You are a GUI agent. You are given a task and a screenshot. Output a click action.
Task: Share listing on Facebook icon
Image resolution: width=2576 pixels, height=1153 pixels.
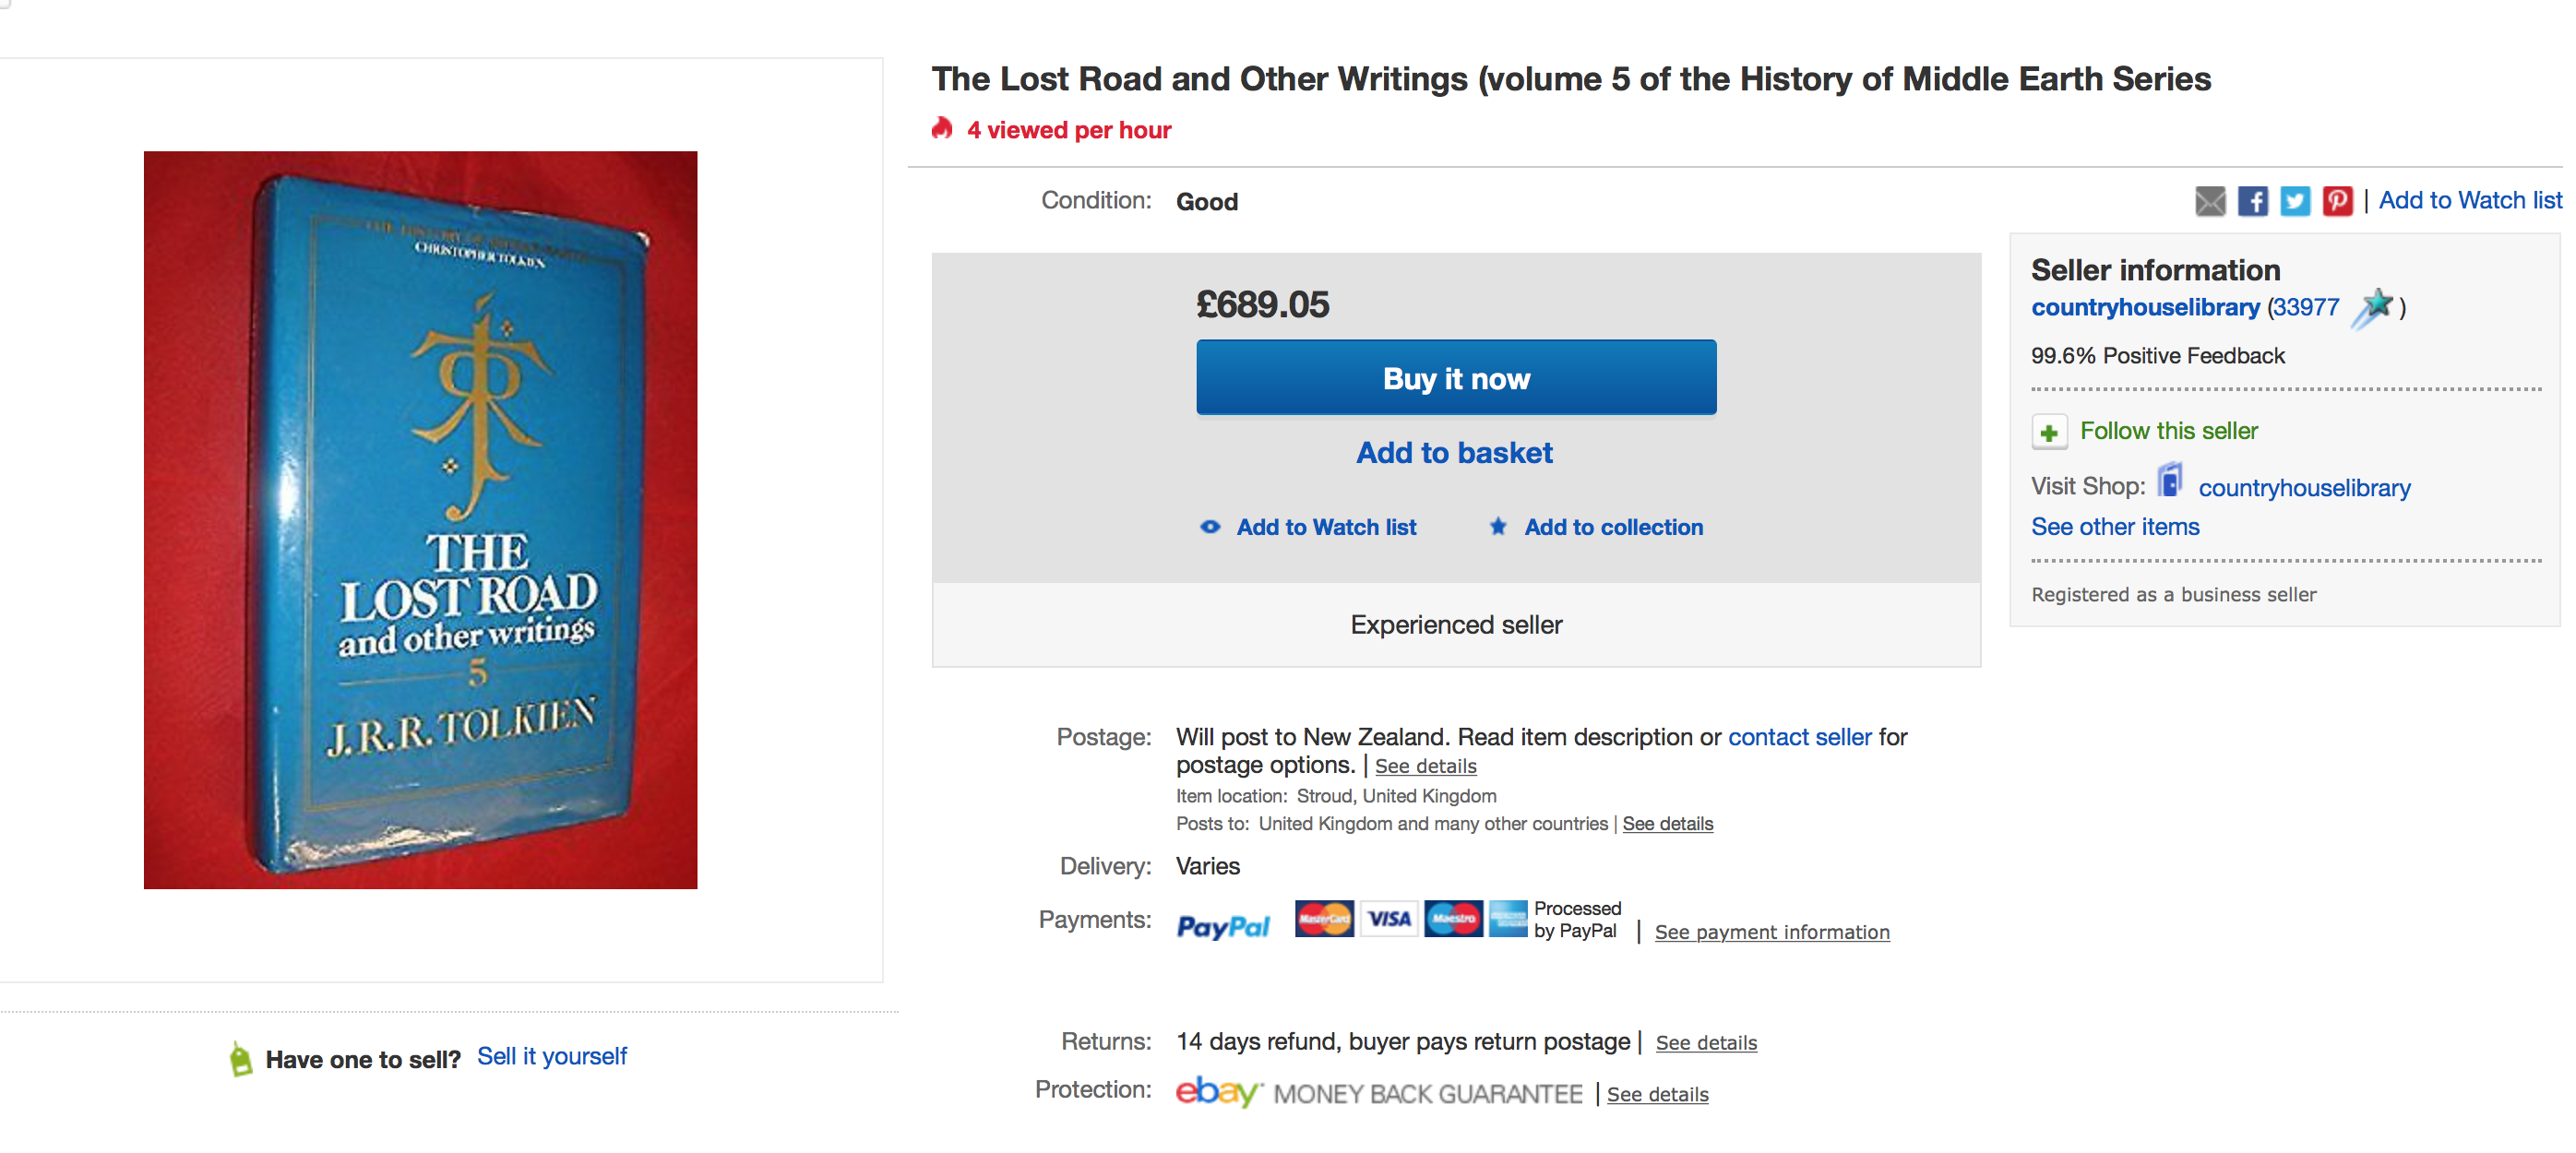2252,201
